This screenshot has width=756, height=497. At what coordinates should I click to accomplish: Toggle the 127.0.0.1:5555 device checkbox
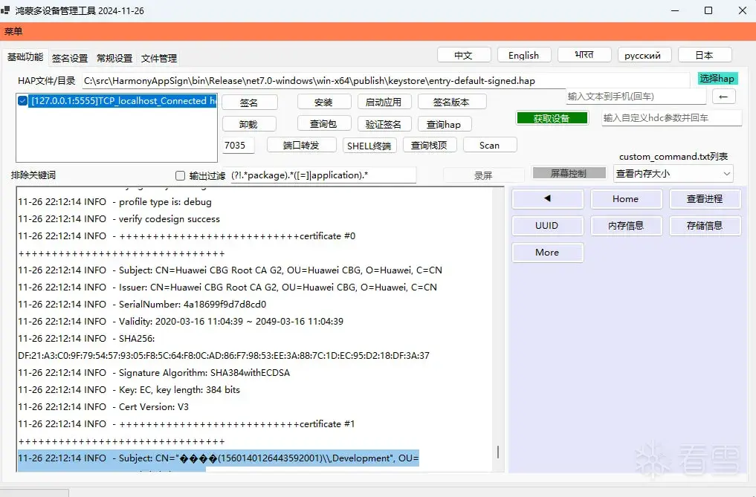click(x=22, y=101)
